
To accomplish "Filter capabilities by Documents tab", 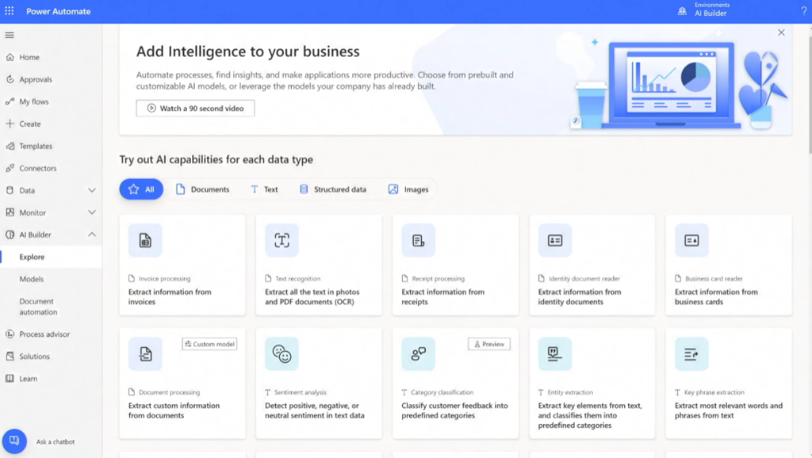I will (202, 189).
